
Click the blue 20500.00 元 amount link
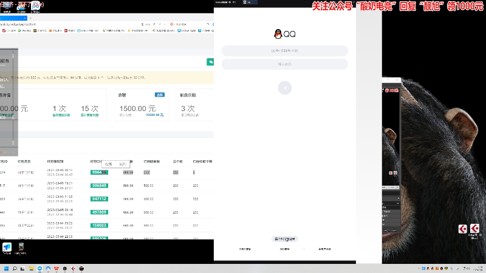click(x=155, y=115)
